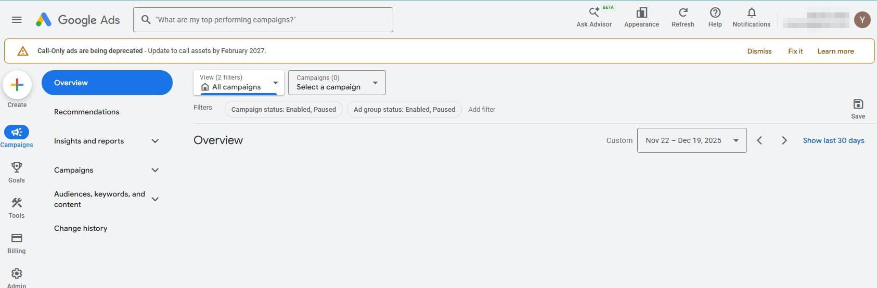Click the search magnifier icon

point(146,20)
